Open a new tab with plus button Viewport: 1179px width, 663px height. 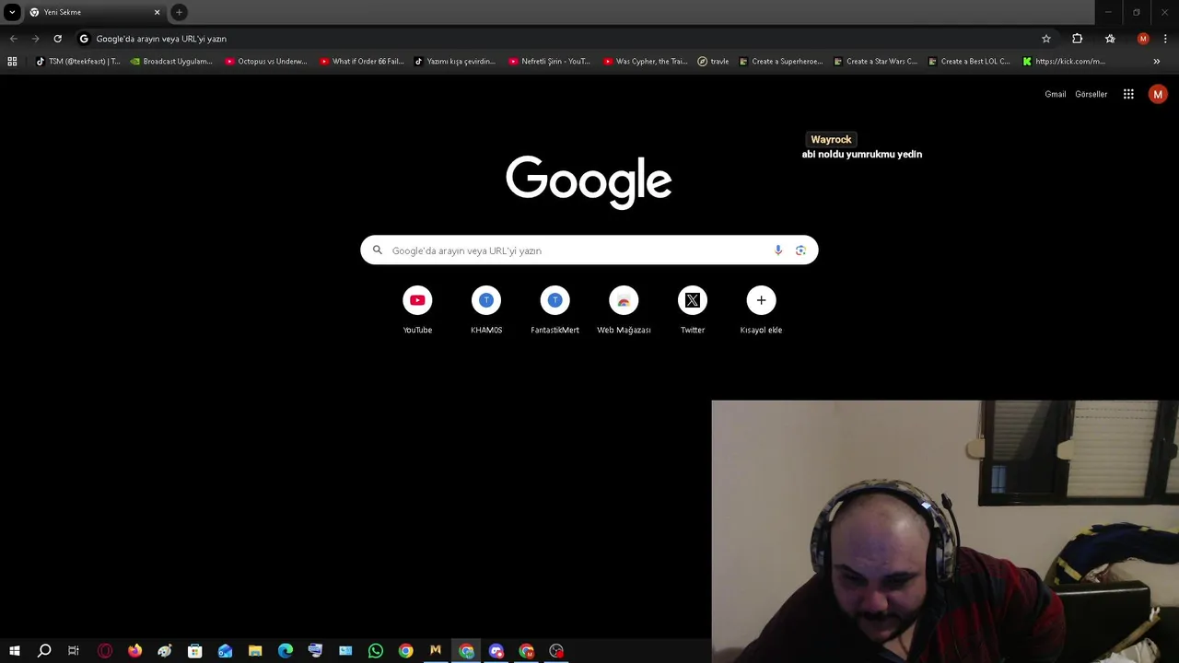coord(179,12)
